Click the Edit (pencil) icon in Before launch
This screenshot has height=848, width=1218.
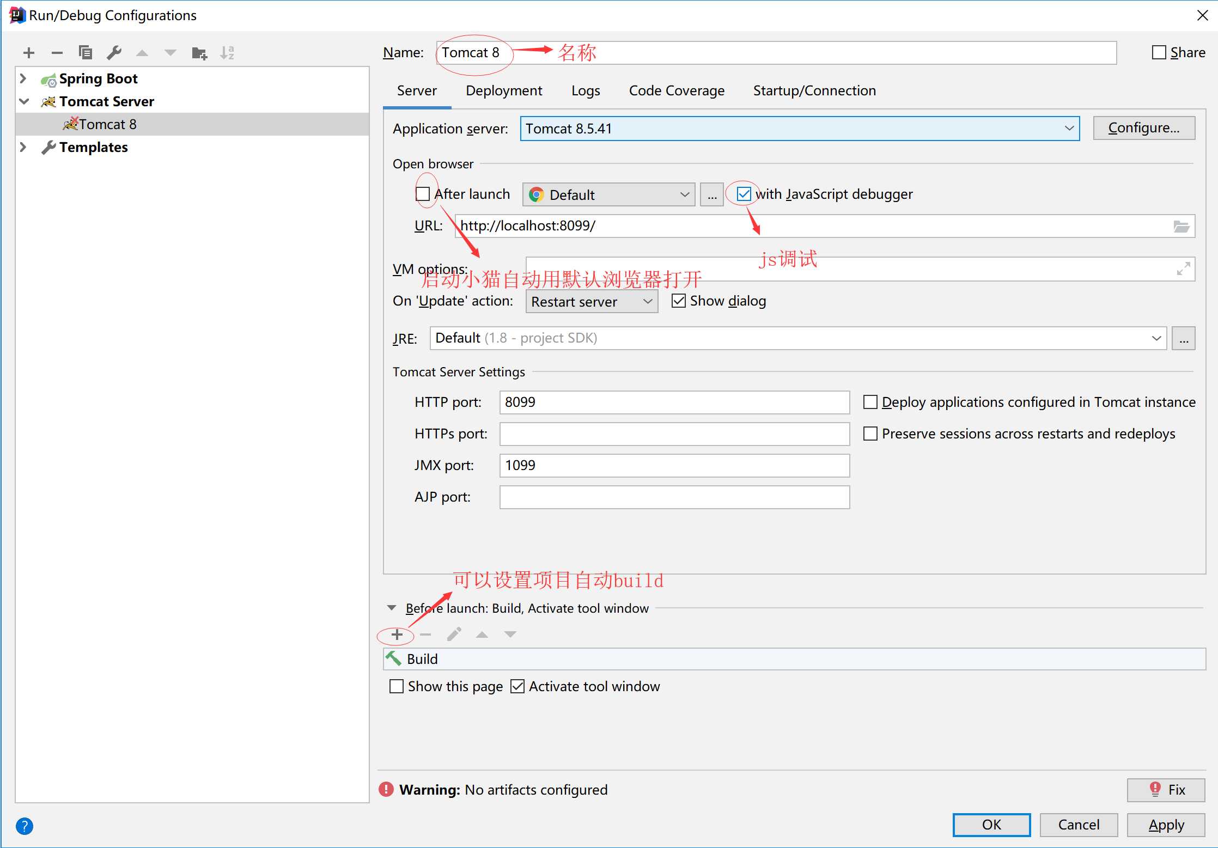point(450,634)
